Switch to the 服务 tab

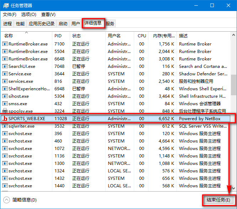coord(110,24)
